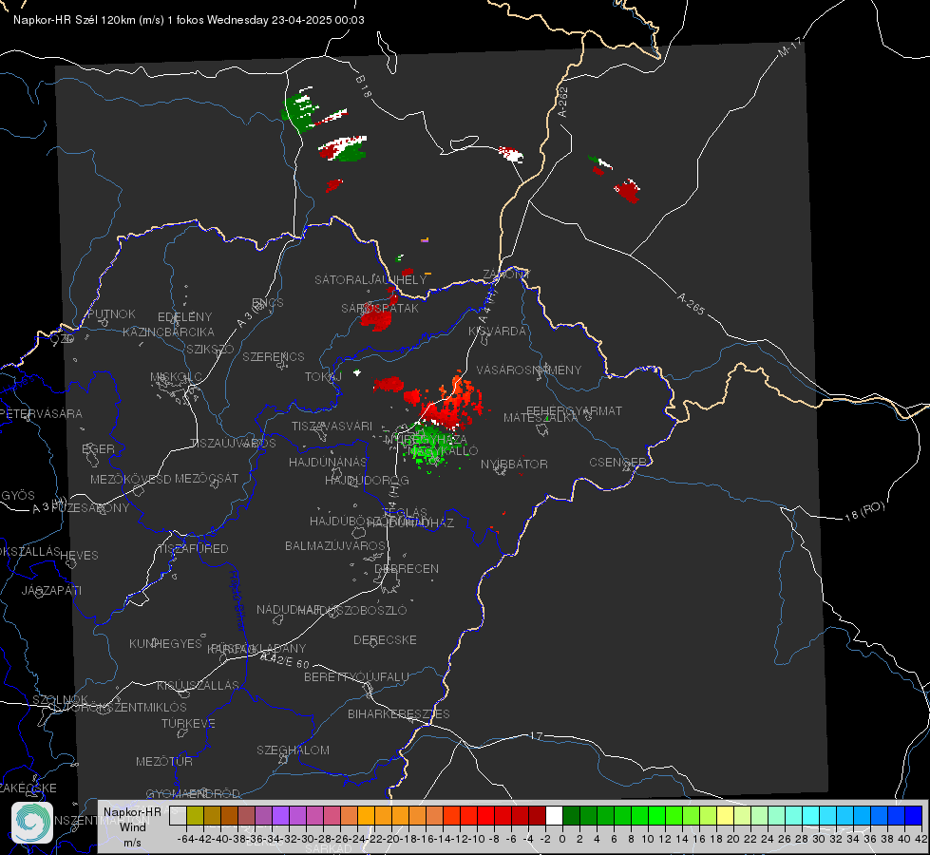Screen dimensions: 930x855
Task: Select the PUTNOK label
Action: click(x=111, y=313)
